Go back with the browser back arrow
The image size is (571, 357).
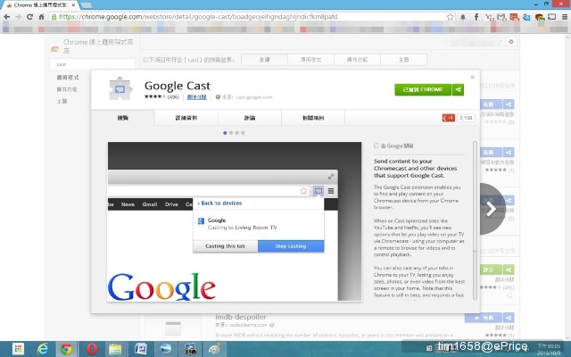[6, 17]
